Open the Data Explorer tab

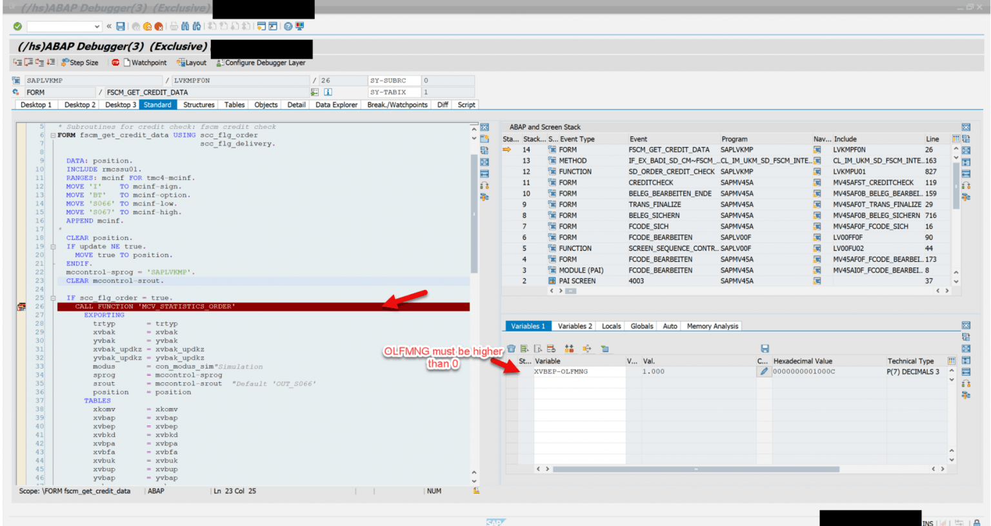coord(335,104)
